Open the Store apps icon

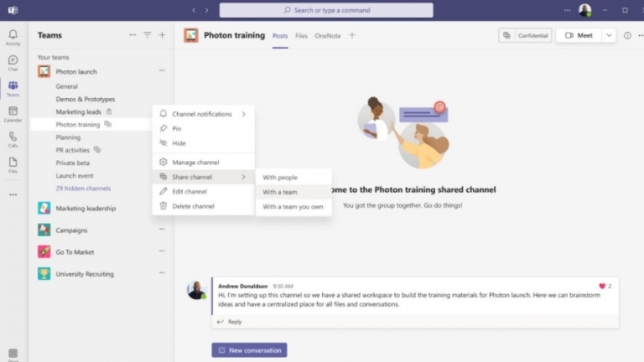coord(13,354)
